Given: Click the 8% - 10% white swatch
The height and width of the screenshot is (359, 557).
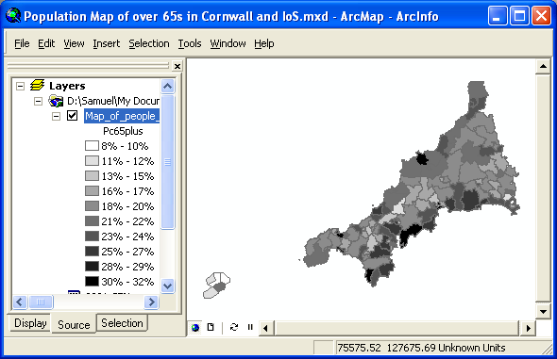Looking at the screenshot, I should [x=92, y=146].
